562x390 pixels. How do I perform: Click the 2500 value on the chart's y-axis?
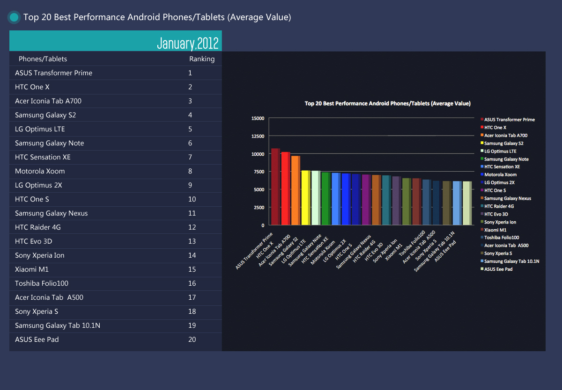tap(259, 207)
